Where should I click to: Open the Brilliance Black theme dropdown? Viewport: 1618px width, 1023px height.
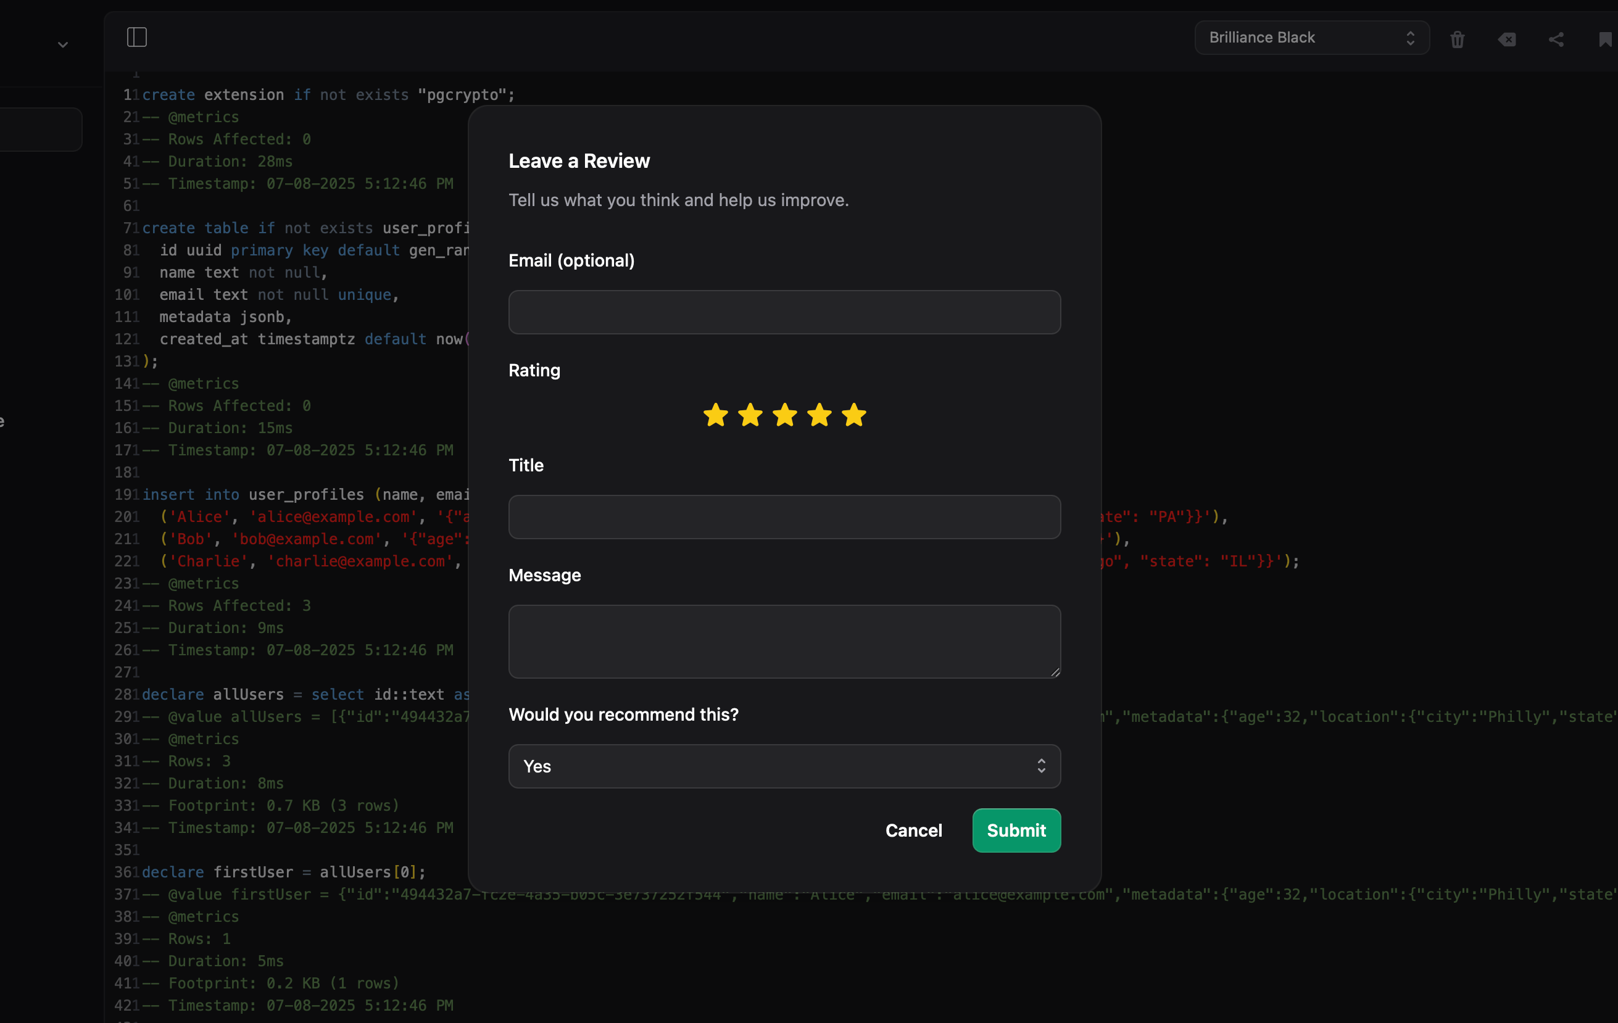click(1311, 38)
